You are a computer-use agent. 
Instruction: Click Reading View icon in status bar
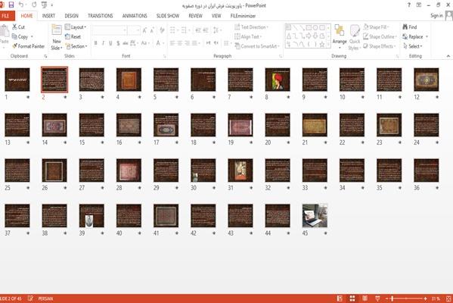365,298
